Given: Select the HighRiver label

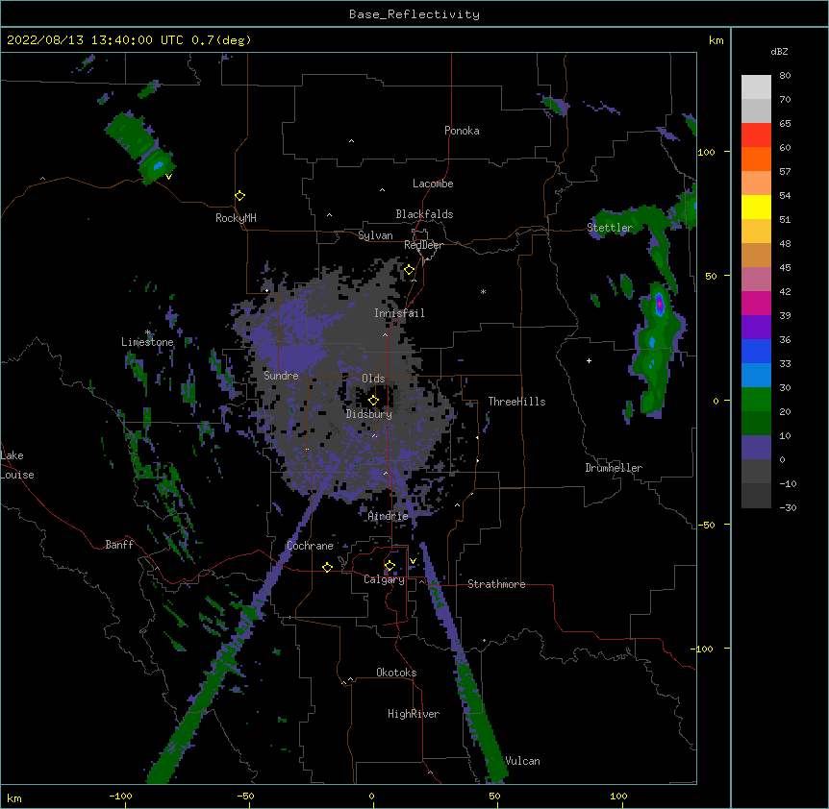Looking at the screenshot, I should pyautogui.click(x=414, y=714).
